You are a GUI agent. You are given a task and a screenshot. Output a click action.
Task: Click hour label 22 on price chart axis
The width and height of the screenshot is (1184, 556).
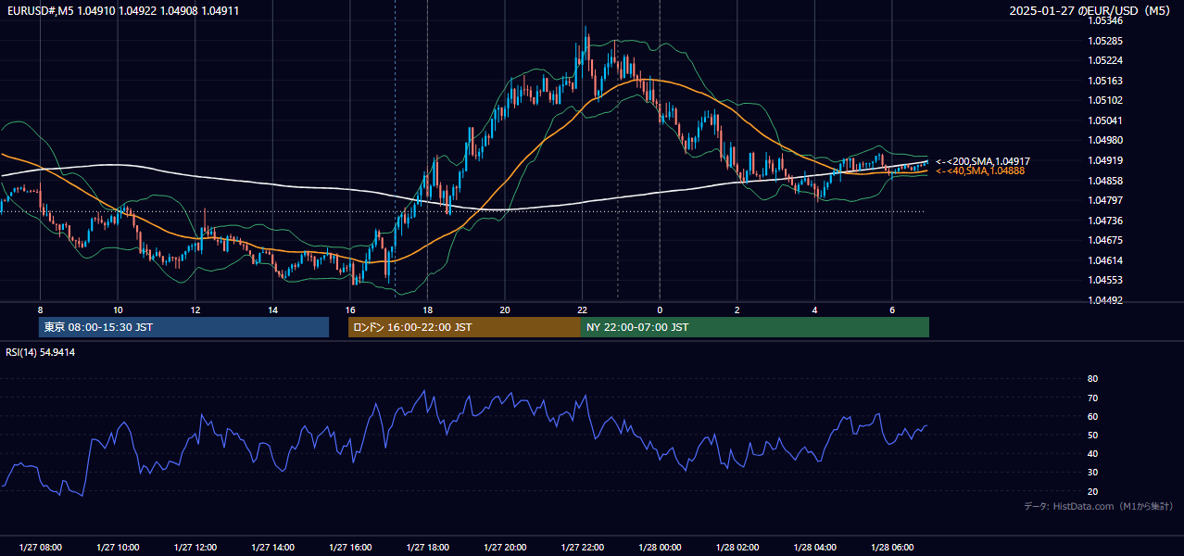[x=582, y=310]
